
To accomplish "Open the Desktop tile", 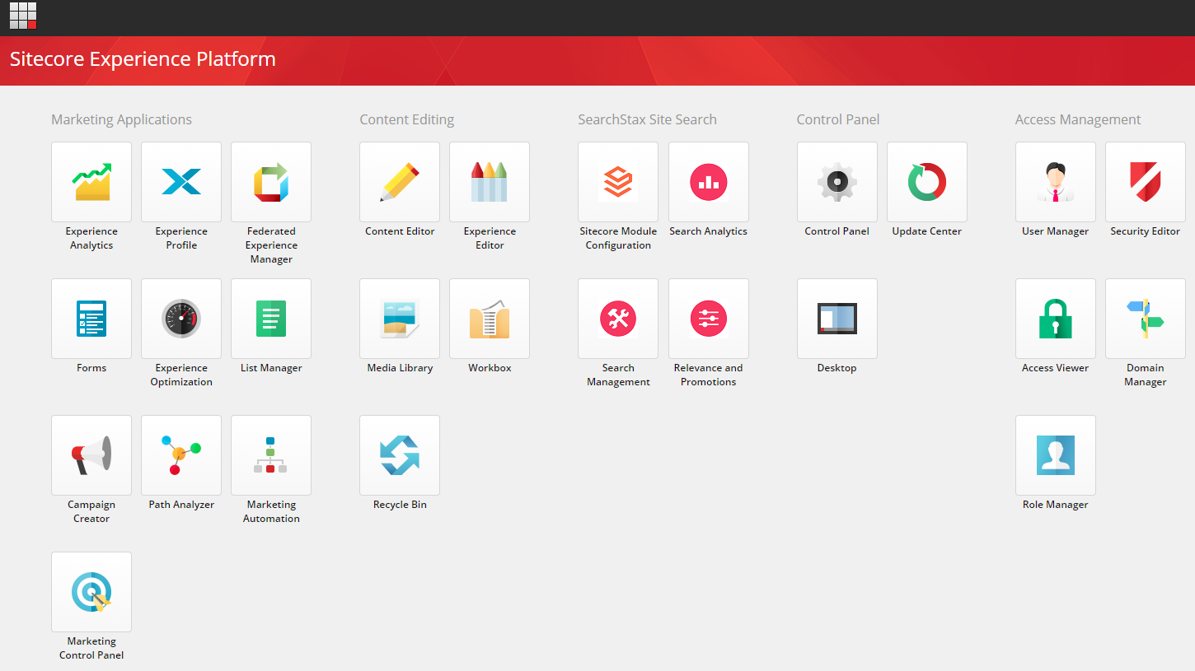I will point(836,319).
